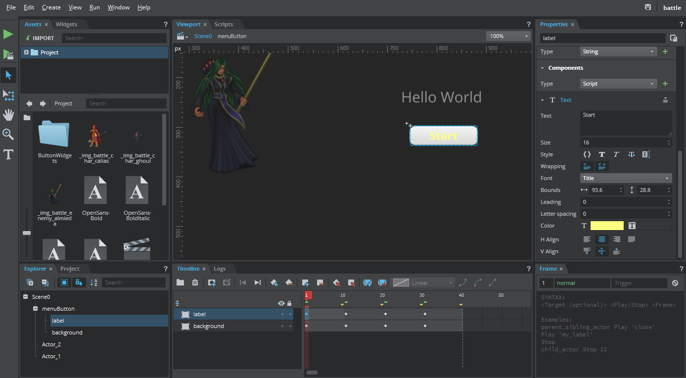Click the save disk icon at top right
This screenshot has width=686, height=378.
tap(648, 7)
